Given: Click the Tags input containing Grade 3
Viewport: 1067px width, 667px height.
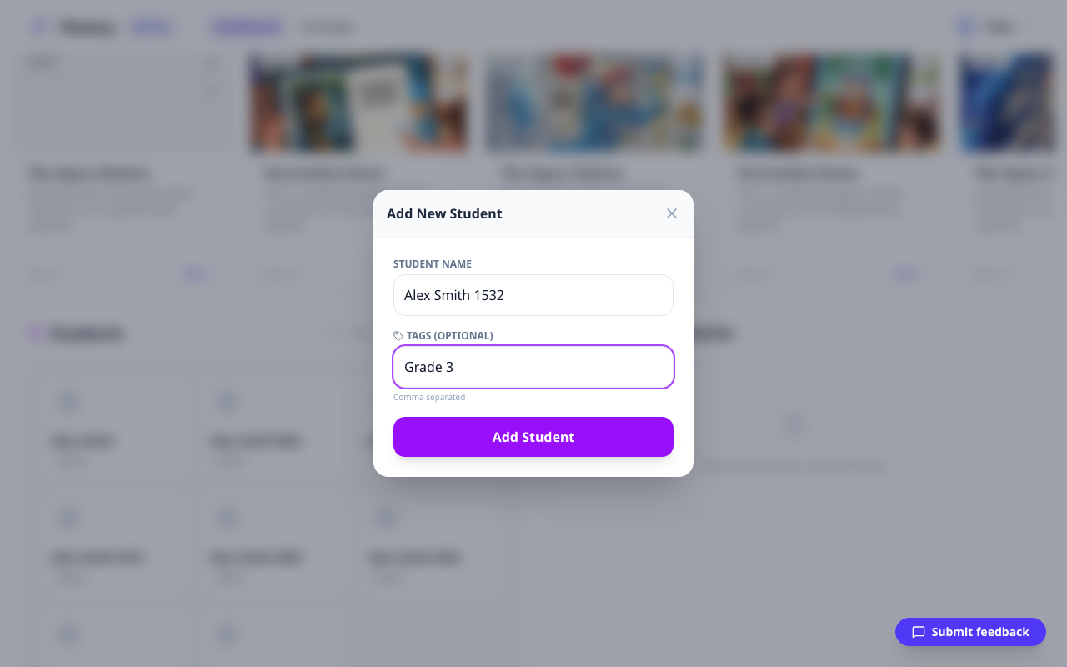Looking at the screenshot, I should click(533, 367).
